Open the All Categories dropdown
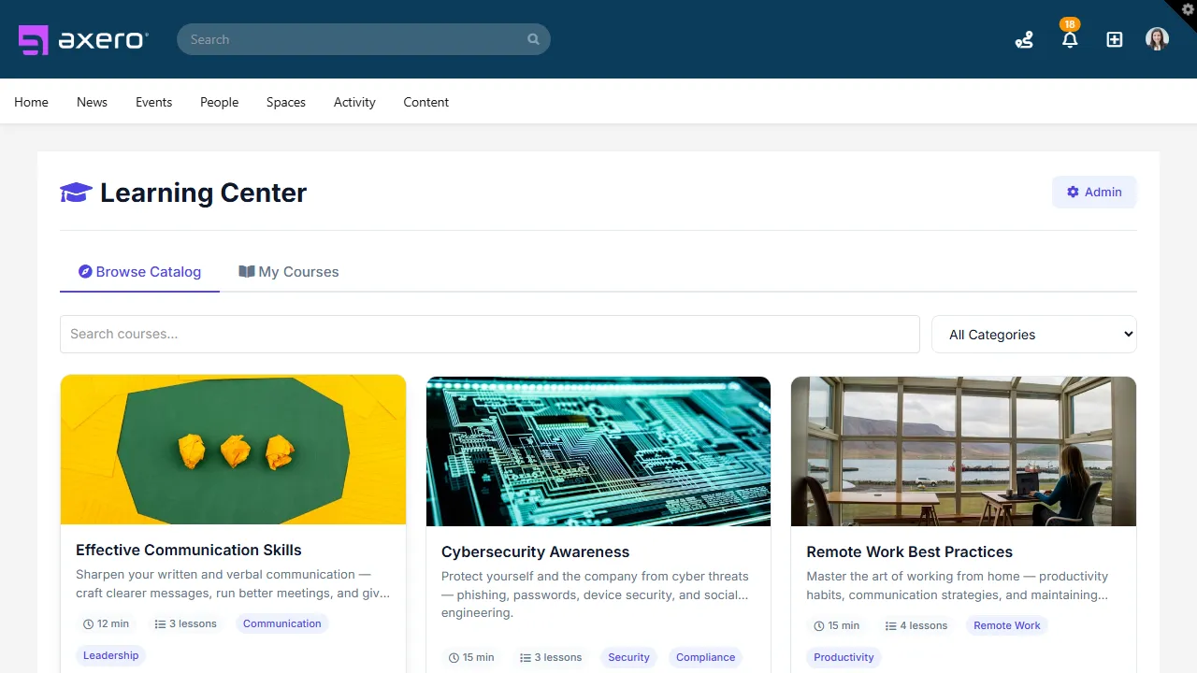 [1034, 334]
